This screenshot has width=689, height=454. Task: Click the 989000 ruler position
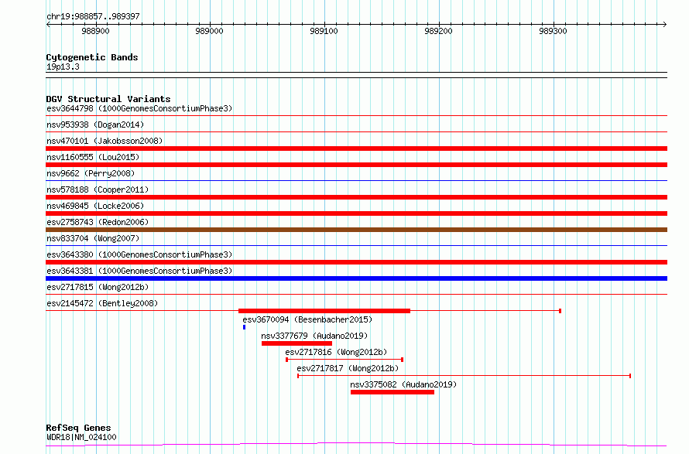point(209,31)
